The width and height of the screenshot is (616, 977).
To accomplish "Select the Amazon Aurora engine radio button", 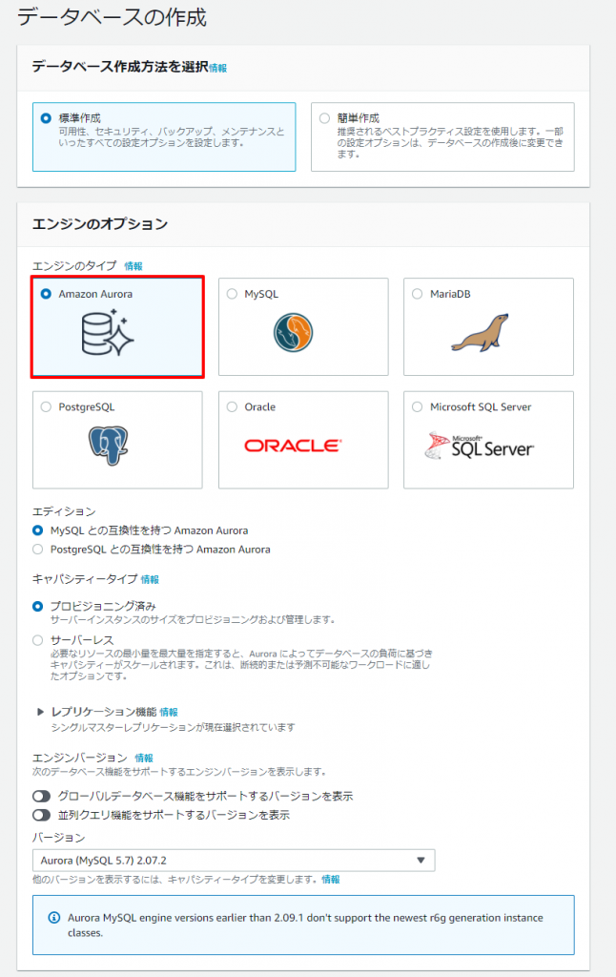I will point(46,294).
